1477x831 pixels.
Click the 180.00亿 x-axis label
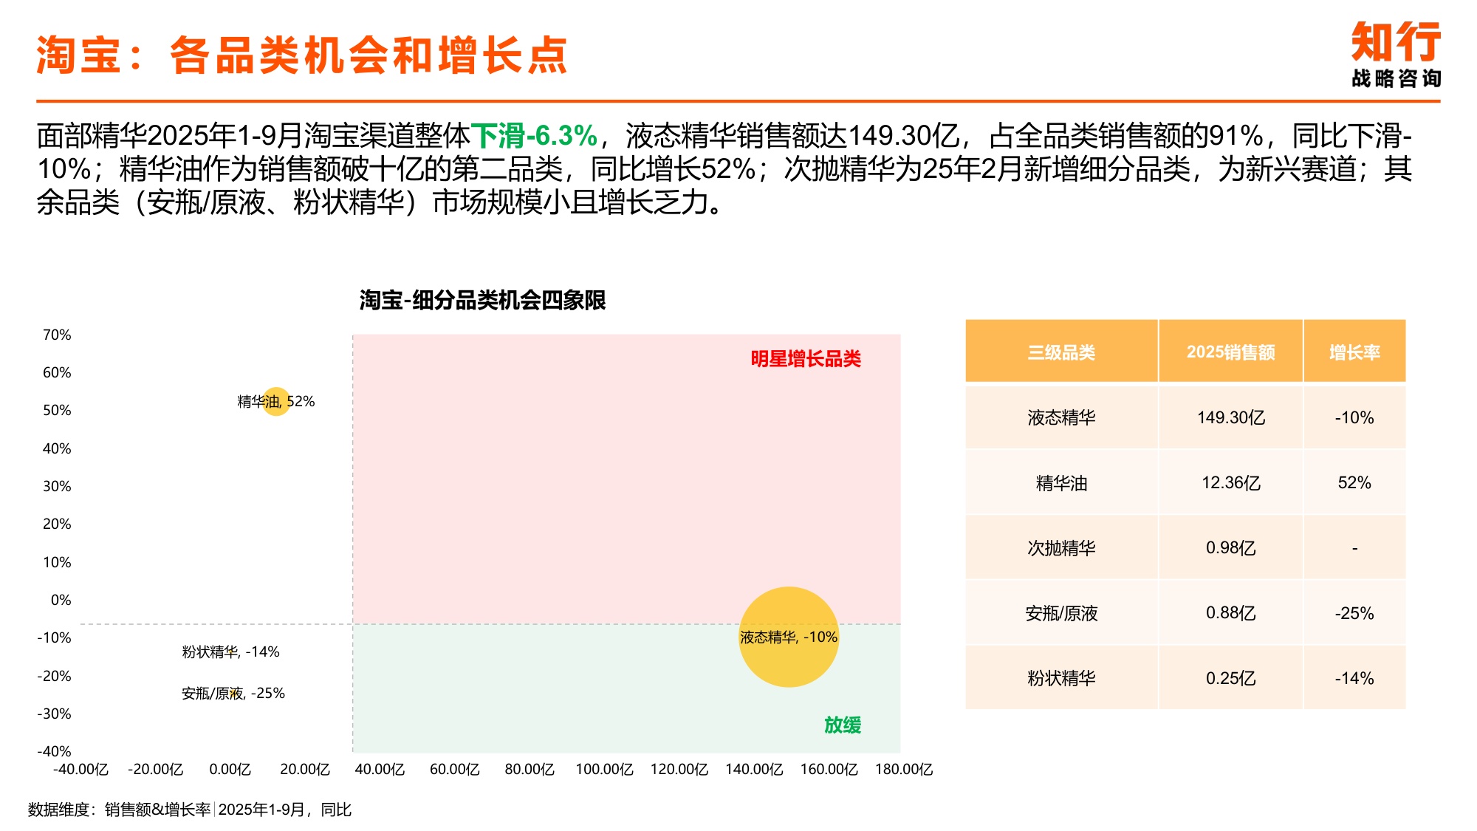[904, 769]
